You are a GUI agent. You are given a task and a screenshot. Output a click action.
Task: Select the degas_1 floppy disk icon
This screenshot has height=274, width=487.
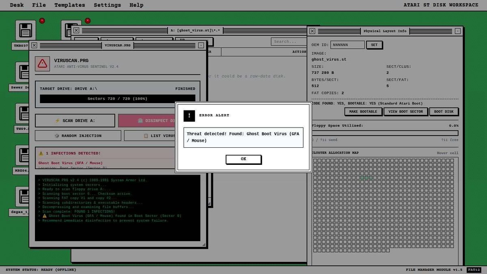point(22,197)
